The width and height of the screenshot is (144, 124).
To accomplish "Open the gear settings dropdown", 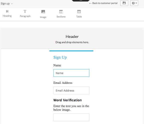I will (x=134, y=3).
